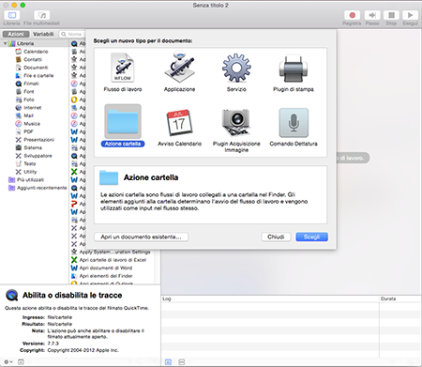
Task: Choose the Avviso Calendario type
Action: (179, 127)
